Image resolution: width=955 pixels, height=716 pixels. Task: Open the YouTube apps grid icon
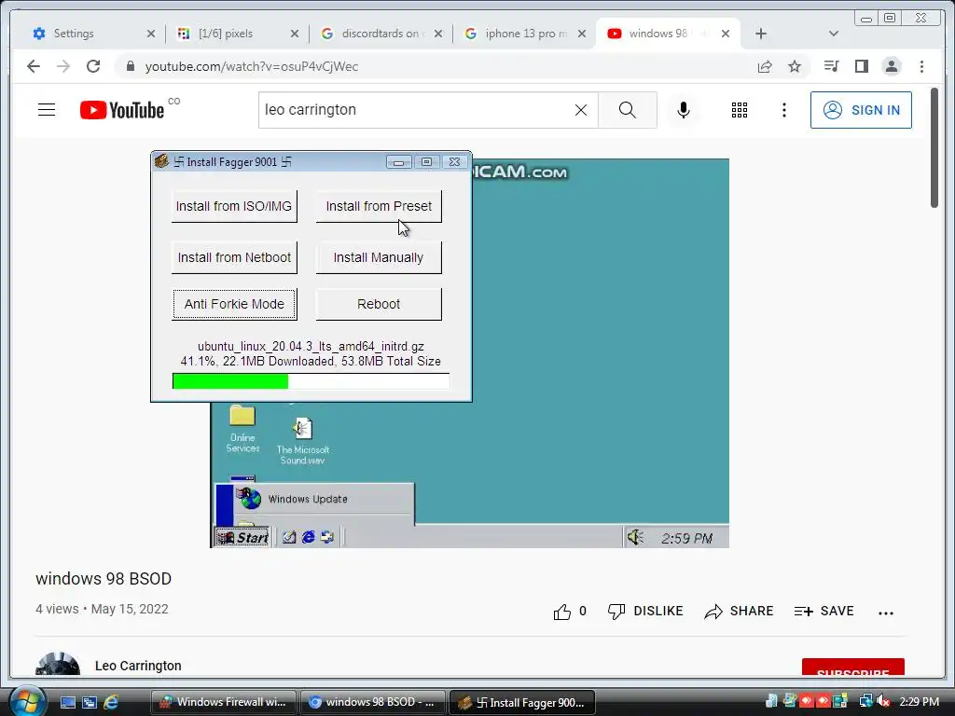740,110
